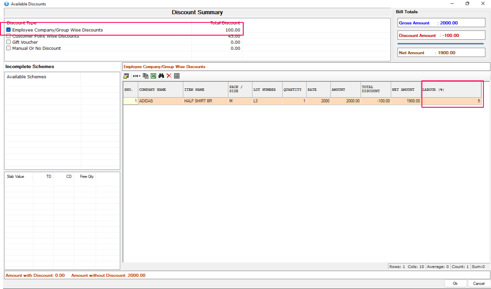The height and width of the screenshot is (289, 491).
Task: Uncheck Employee Company/Group Wise Discounts
Action: 8,30
